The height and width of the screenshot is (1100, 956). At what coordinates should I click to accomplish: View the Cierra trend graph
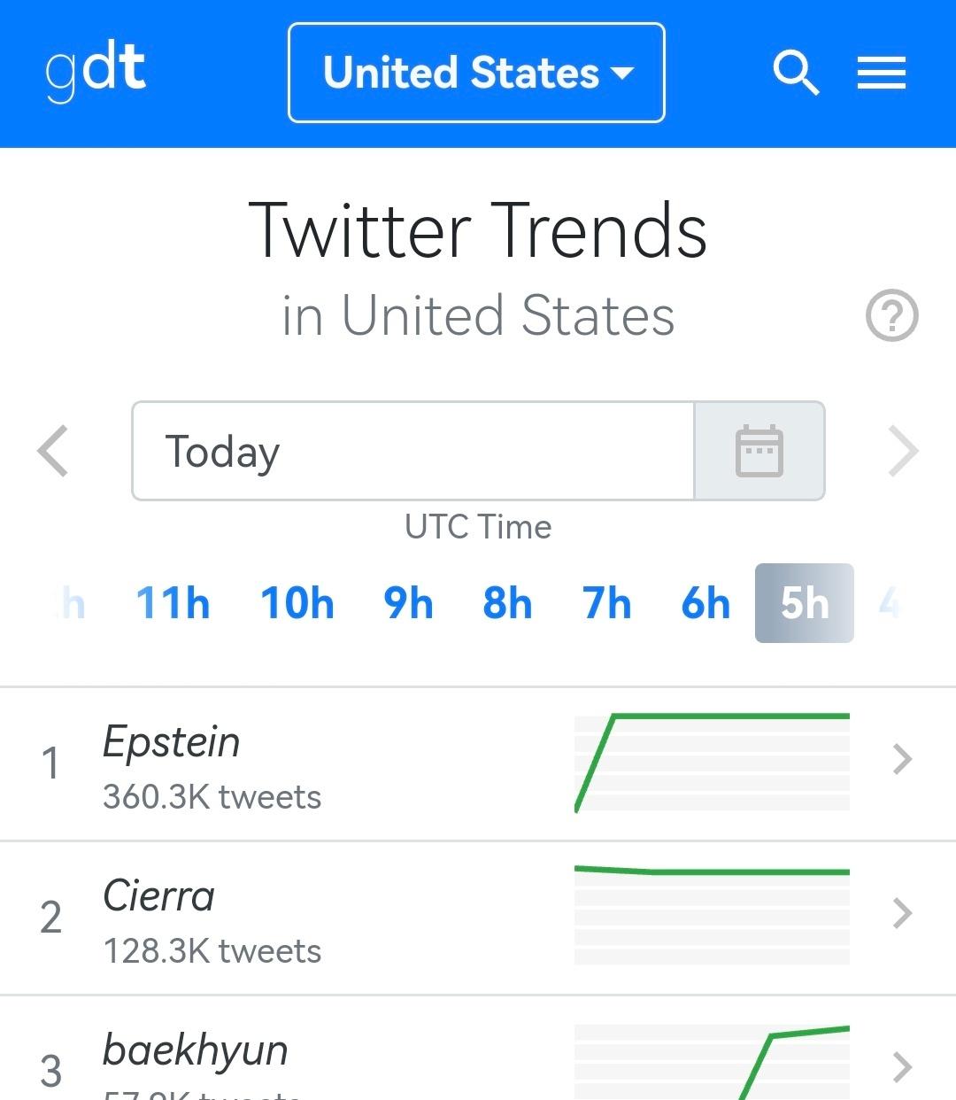point(712,915)
